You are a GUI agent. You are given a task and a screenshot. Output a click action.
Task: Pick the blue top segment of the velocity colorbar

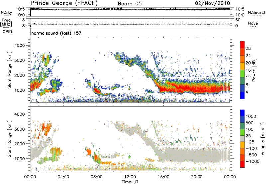[242, 113]
